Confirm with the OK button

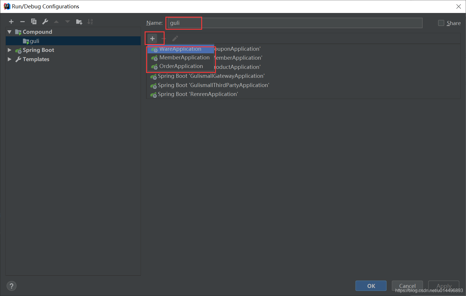371,286
